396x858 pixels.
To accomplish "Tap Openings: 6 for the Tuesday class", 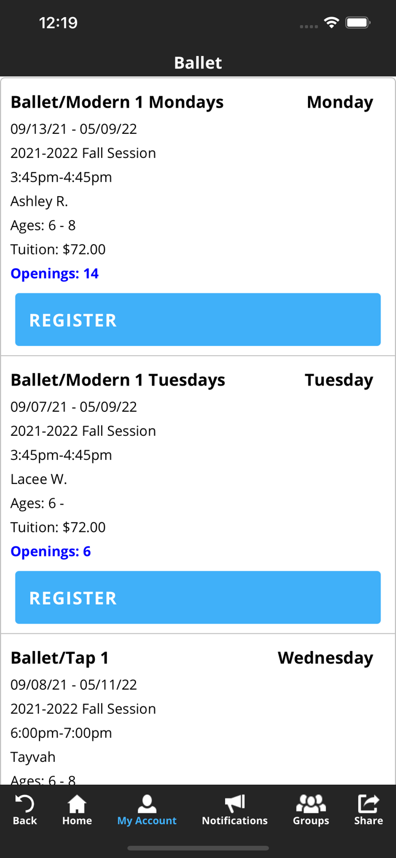I will pos(50,551).
